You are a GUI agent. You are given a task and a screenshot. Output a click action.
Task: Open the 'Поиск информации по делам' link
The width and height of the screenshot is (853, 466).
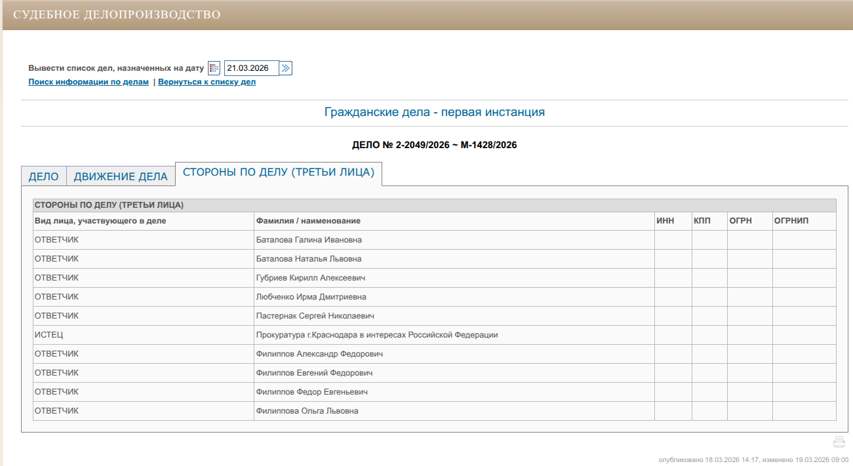89,82
